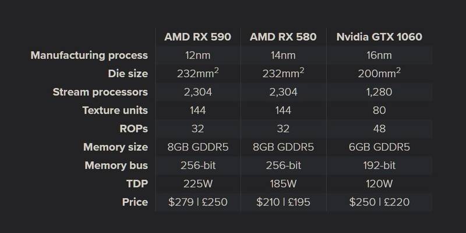Click the 12nm cell for RX 590
The width and height of the screenshot is (466, 233).
197,55
